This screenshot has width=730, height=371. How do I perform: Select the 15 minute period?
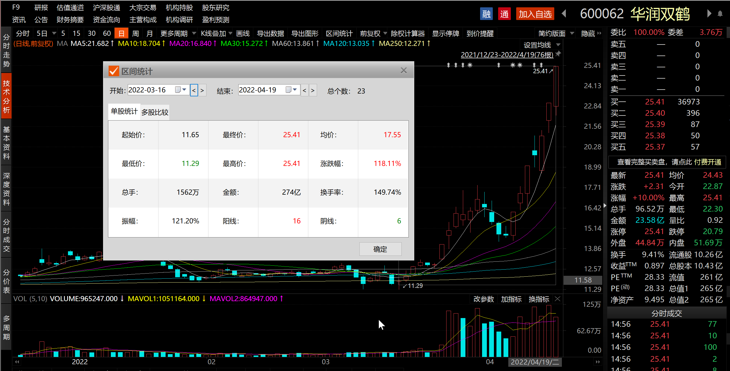point(76,34)
